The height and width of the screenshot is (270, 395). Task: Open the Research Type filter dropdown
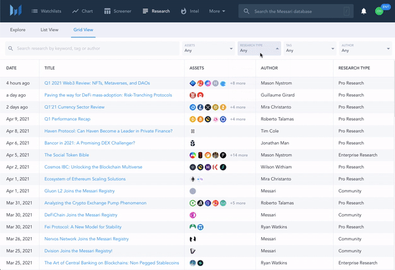[x=259, y=49]
